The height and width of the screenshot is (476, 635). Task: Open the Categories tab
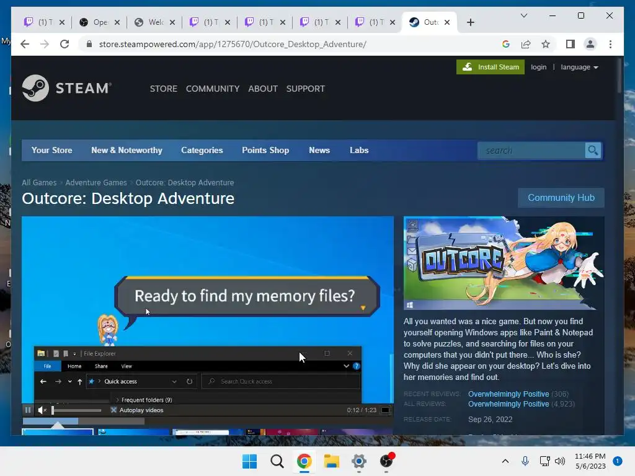tap(202, 150)
